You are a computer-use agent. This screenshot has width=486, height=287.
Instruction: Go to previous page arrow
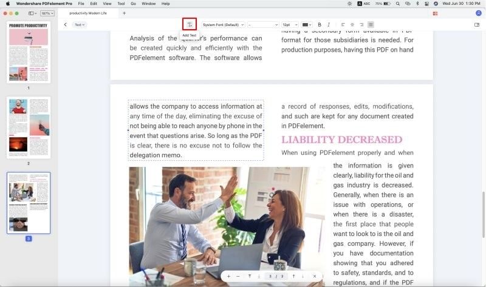[293, 276]
